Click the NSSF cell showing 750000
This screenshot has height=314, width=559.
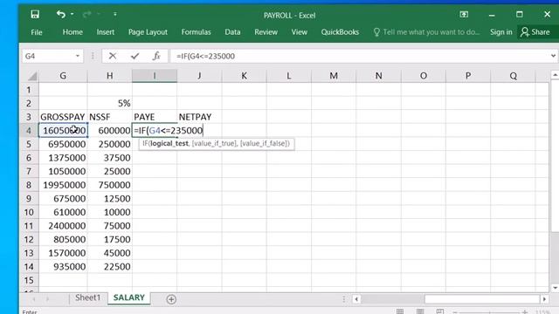coord(110,185)
